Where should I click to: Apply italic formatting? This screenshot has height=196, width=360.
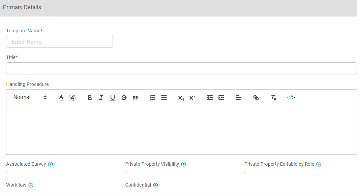point(101,98)
